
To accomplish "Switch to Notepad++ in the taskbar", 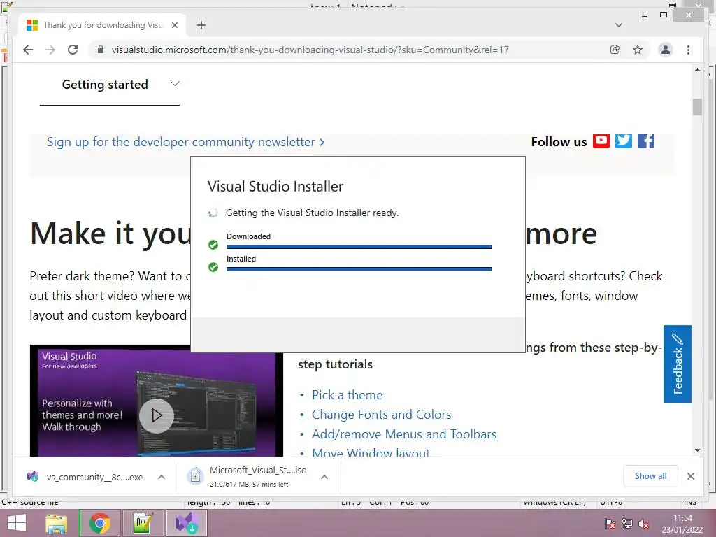I will point(143,523).
